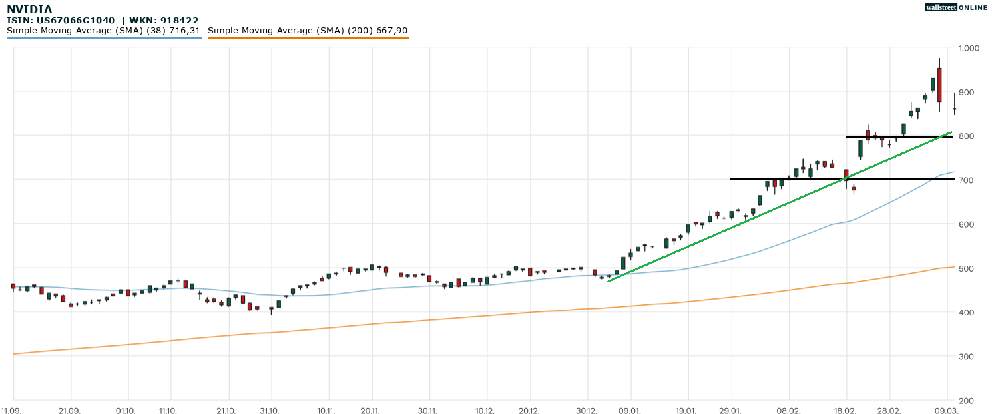Click the SMA (38) 716,31 legend
The width and height of the screenshot is (992, 414).
coord(104,31)
